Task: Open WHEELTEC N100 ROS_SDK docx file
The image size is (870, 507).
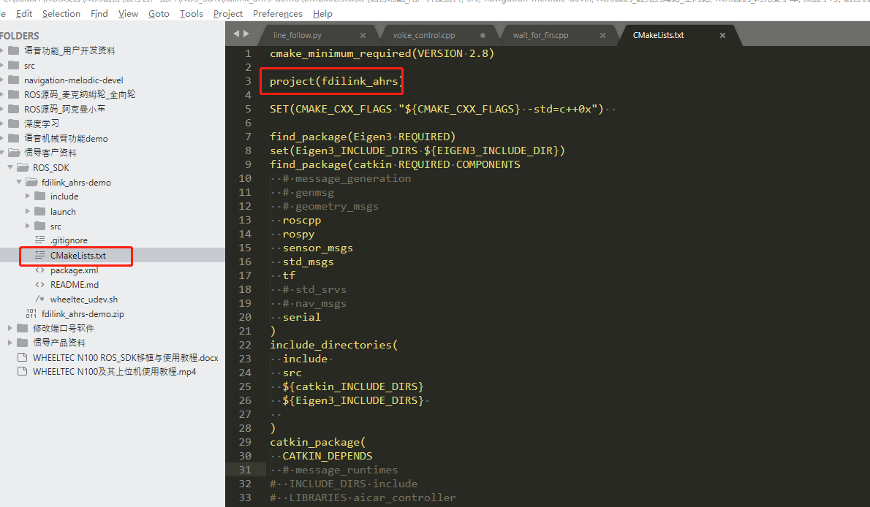Action: coord(126,357)
